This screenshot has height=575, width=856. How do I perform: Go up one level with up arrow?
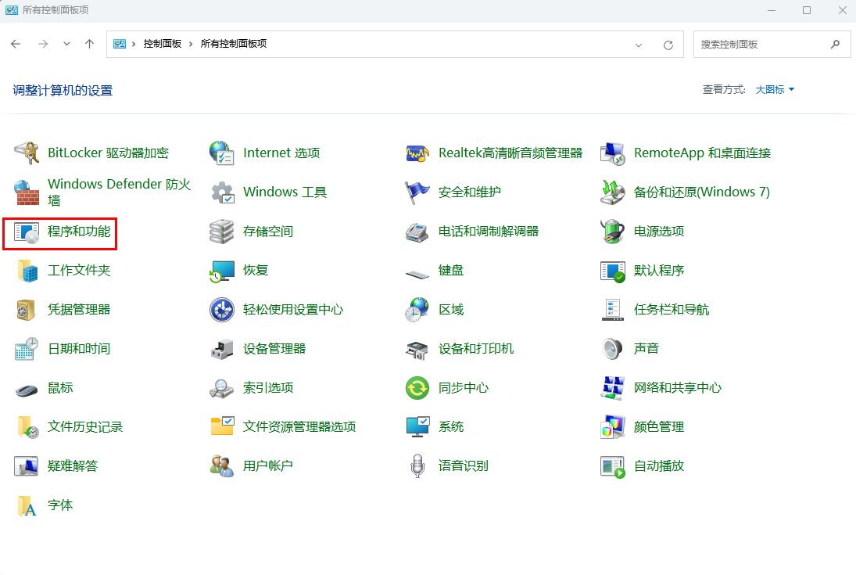[90, 45]
